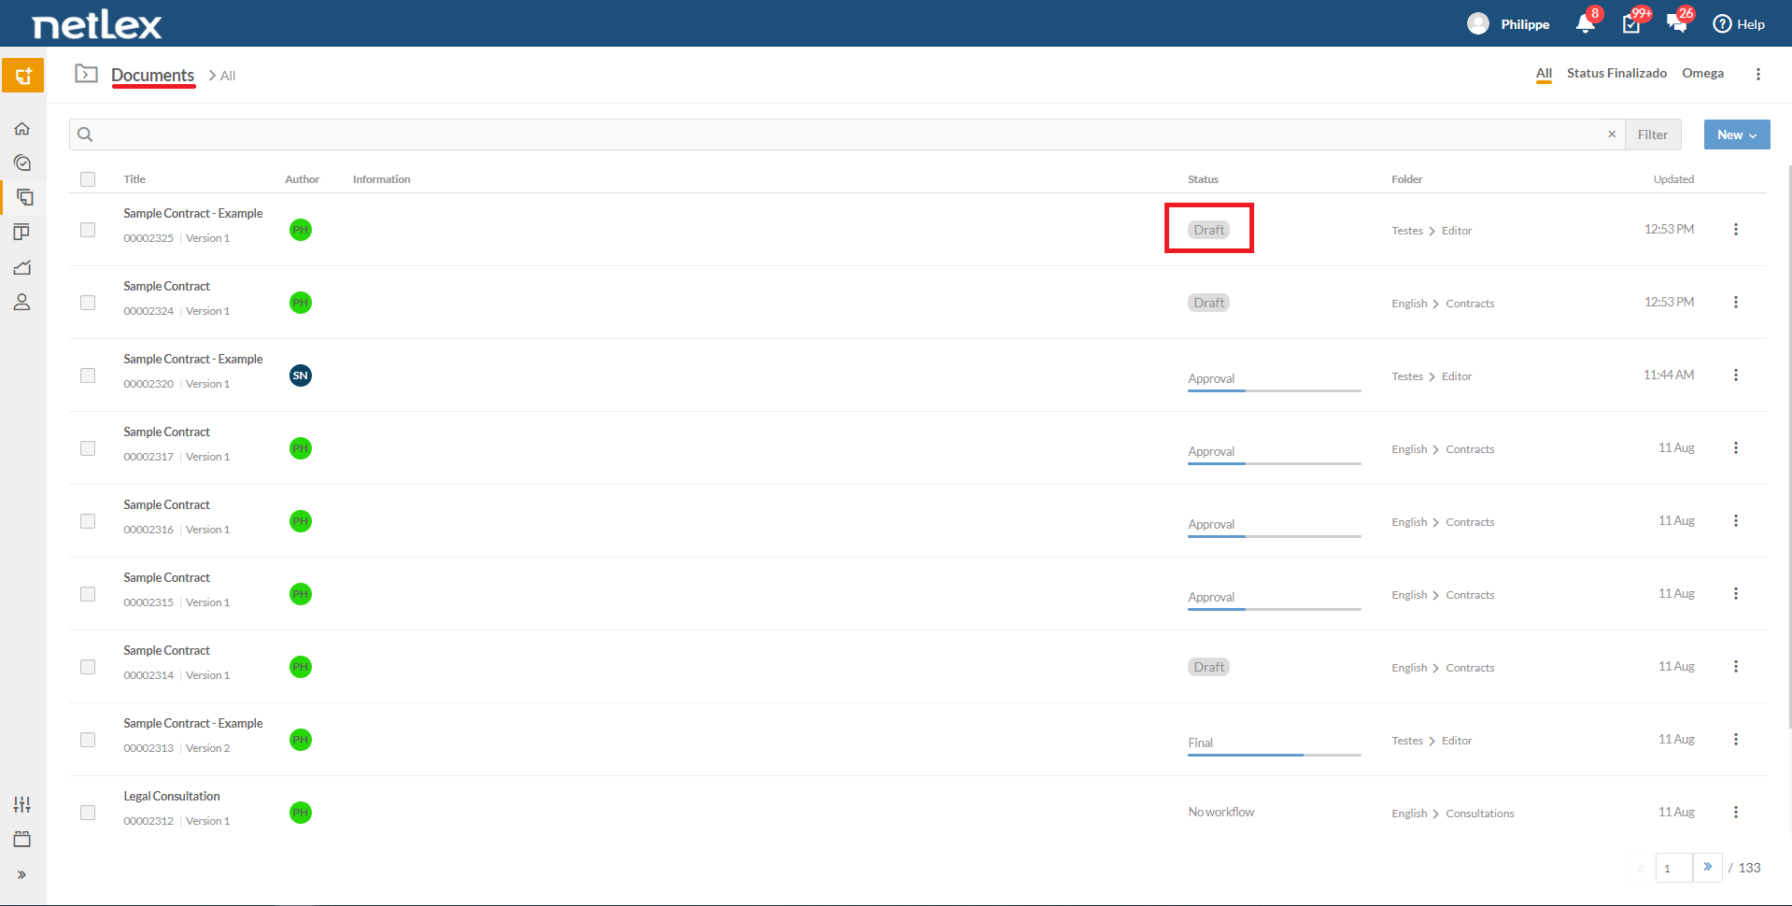The height and width of the screenshot is (906, 1792).
Task: Open actions menu for document 00002325
Action: pos(1736,230)
